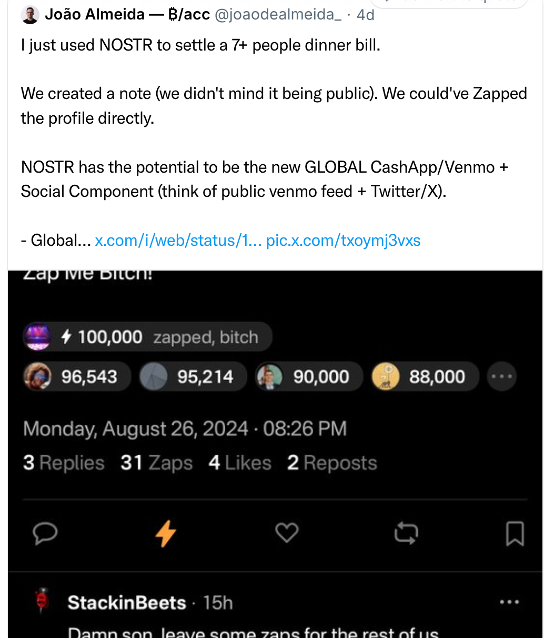Click João Almeida's profile avatar
Viewport: 544px width, 638px height.
tap(31, 15)
